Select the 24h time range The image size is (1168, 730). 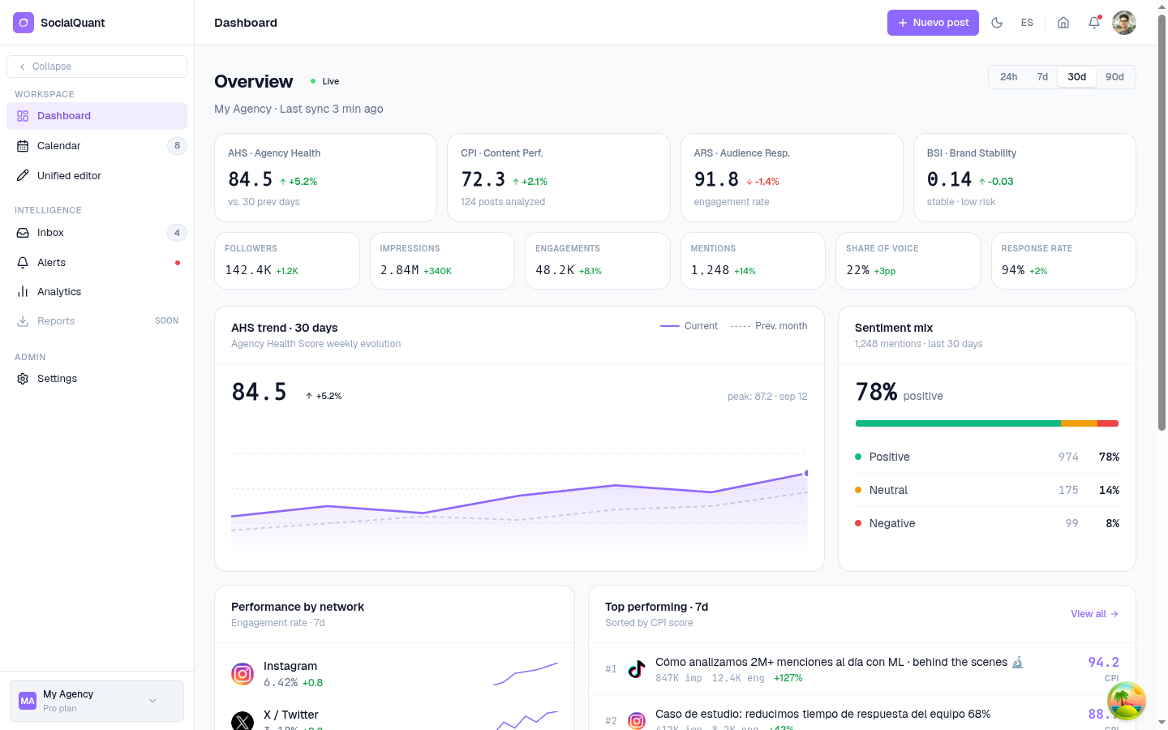(x=1009, y=77)
